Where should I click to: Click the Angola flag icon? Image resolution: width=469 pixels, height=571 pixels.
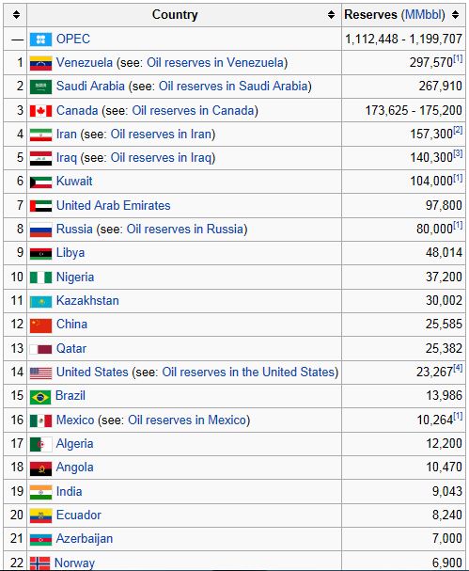40,468
